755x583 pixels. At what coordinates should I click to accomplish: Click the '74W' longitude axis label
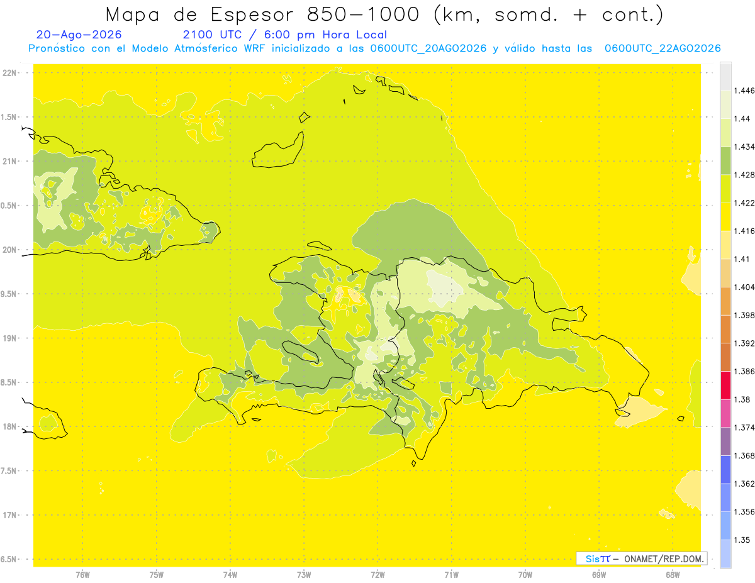click(x=230, y=575)
